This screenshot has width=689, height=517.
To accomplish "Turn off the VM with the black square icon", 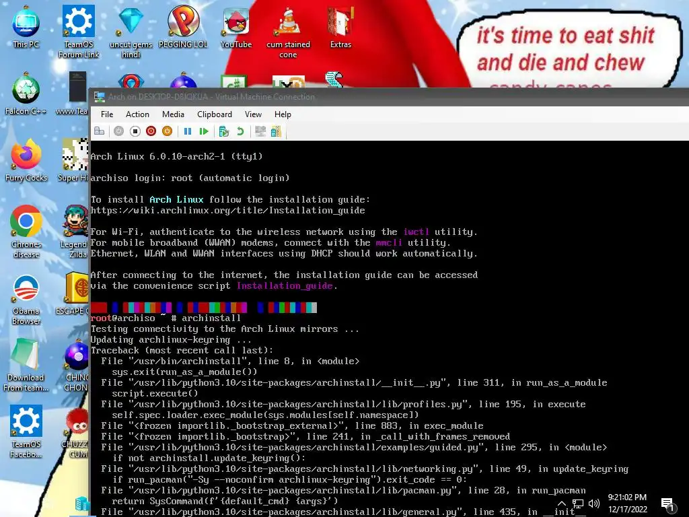I will 135,131.
